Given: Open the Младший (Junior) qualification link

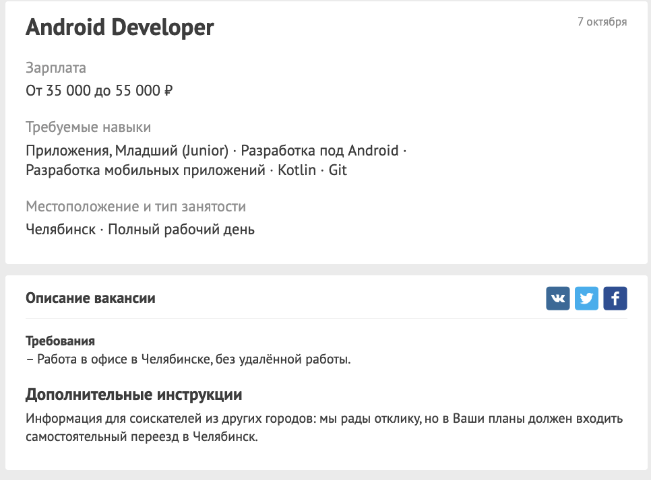Looking at the screenshot, I should (171, 151).
